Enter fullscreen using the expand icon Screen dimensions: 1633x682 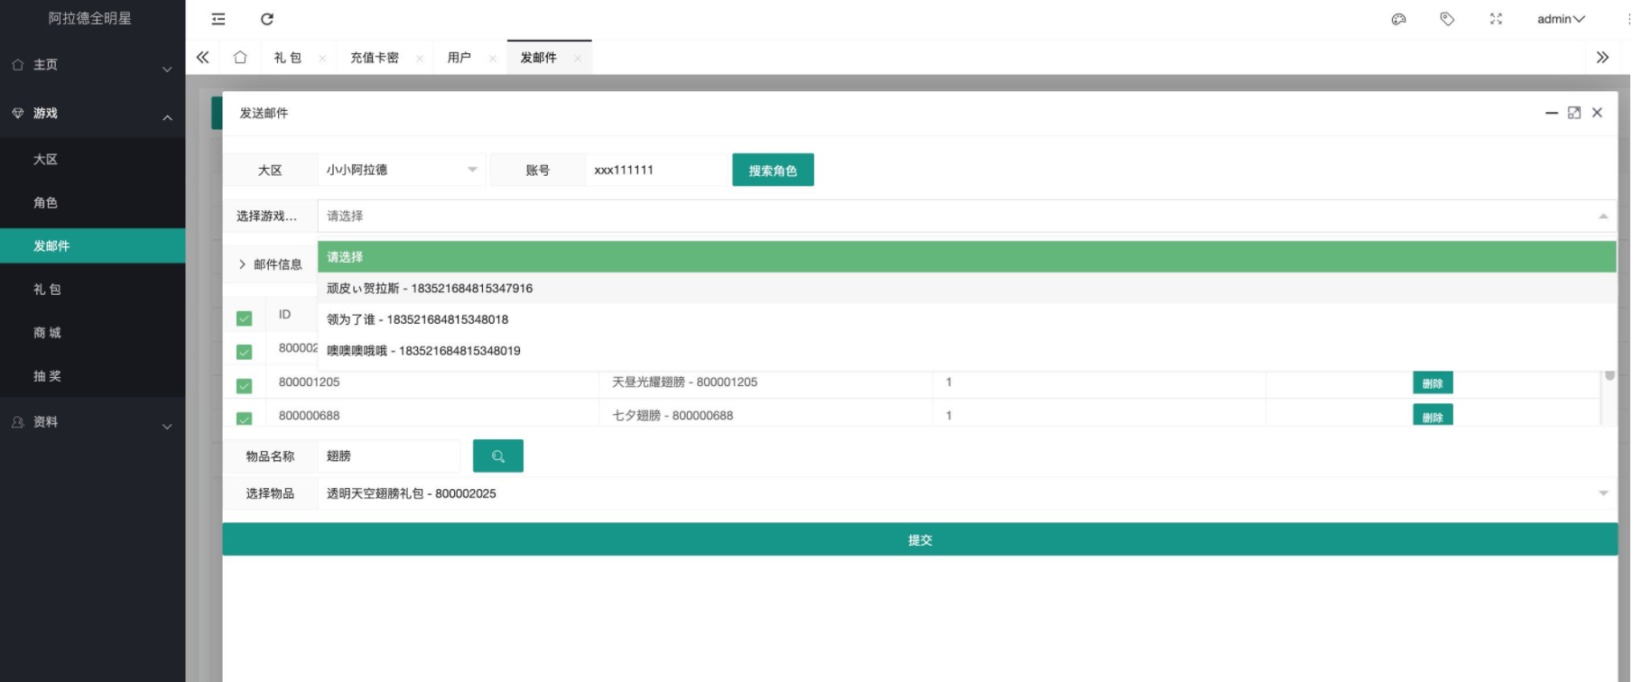point(1496,19)
